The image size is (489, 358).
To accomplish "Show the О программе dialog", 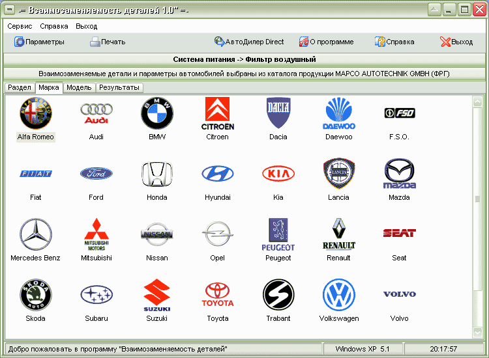I will point(326,42).
